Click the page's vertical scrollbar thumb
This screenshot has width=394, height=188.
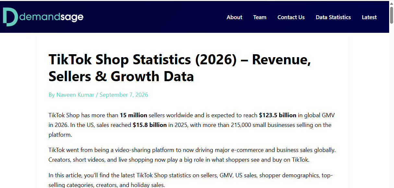391,15
